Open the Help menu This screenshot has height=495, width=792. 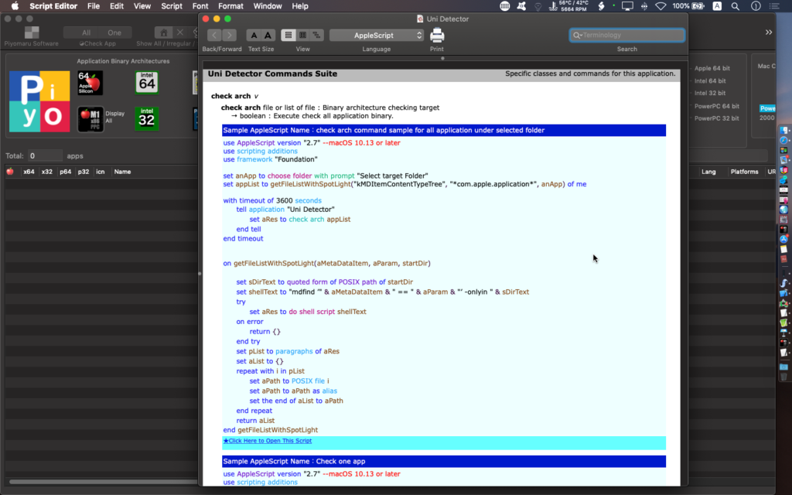click(x=299, y=6)
